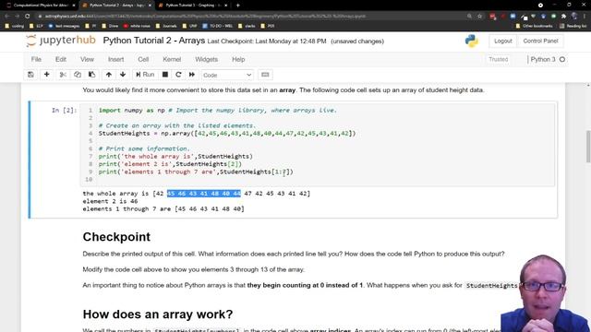This screenshot has width=591, height=332.
Task: Open the Cell menu
Action: pyautogui.click(x=143, y=59)
